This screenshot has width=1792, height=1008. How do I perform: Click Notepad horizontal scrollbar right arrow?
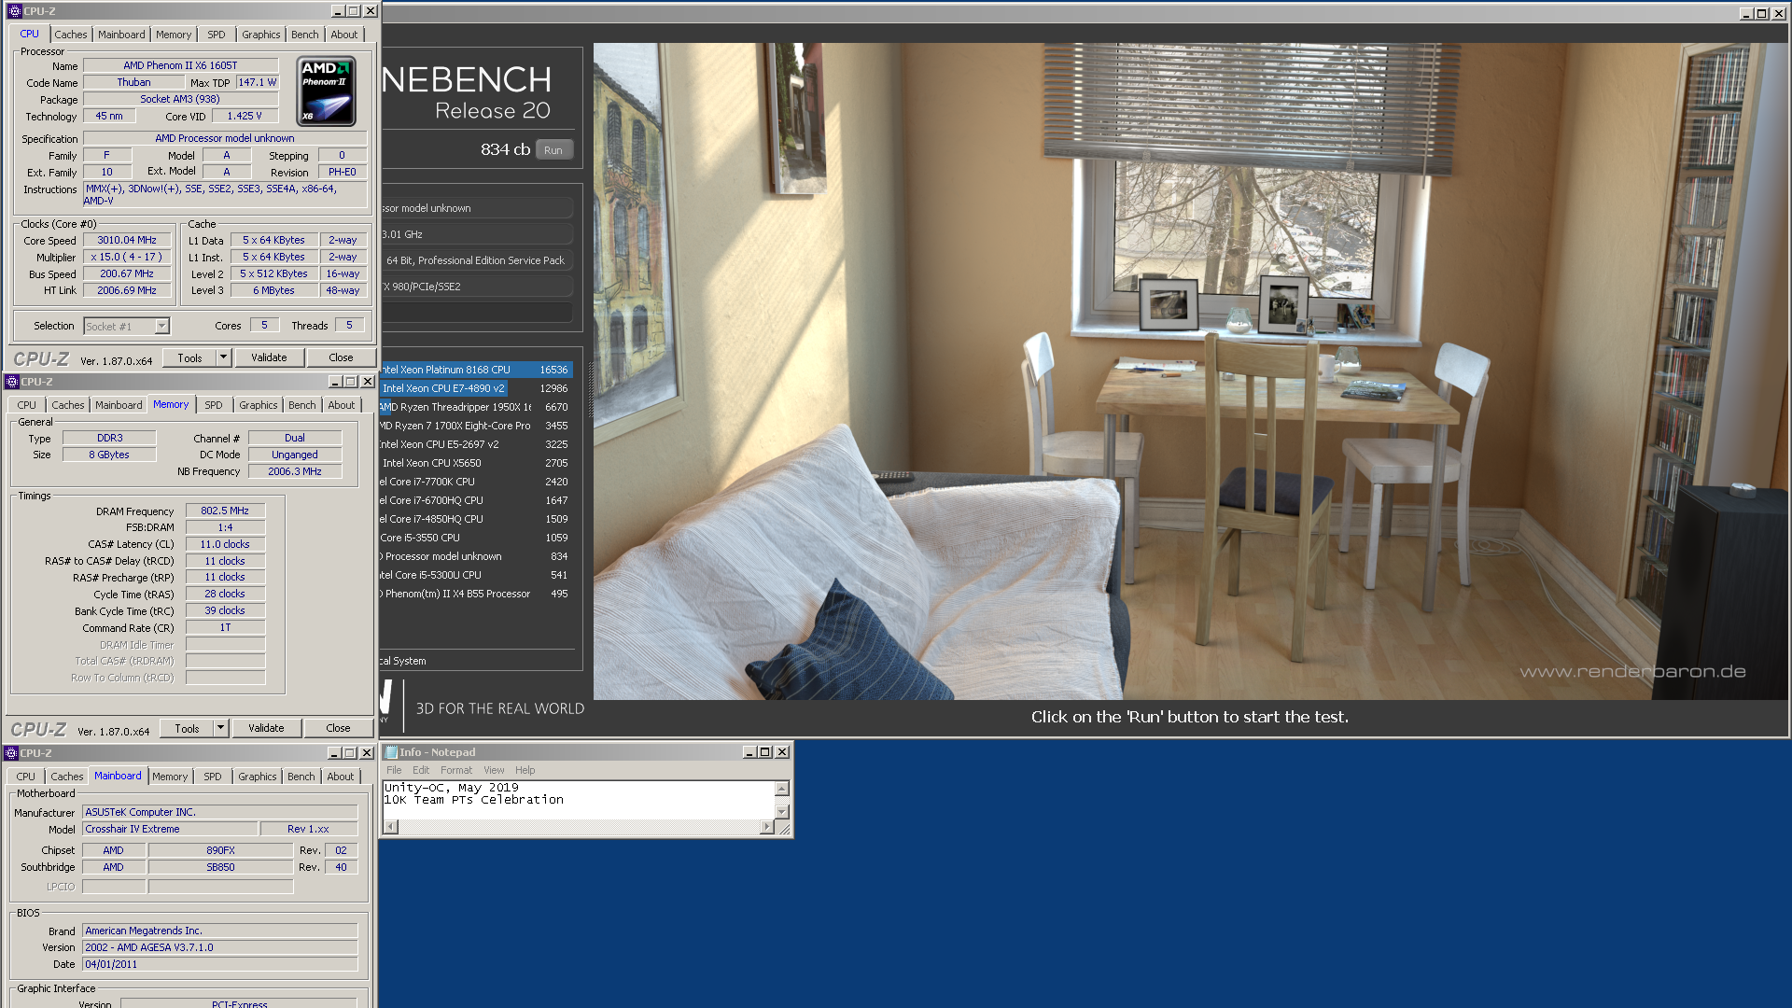pyautogui.click(x=767, y=827)
